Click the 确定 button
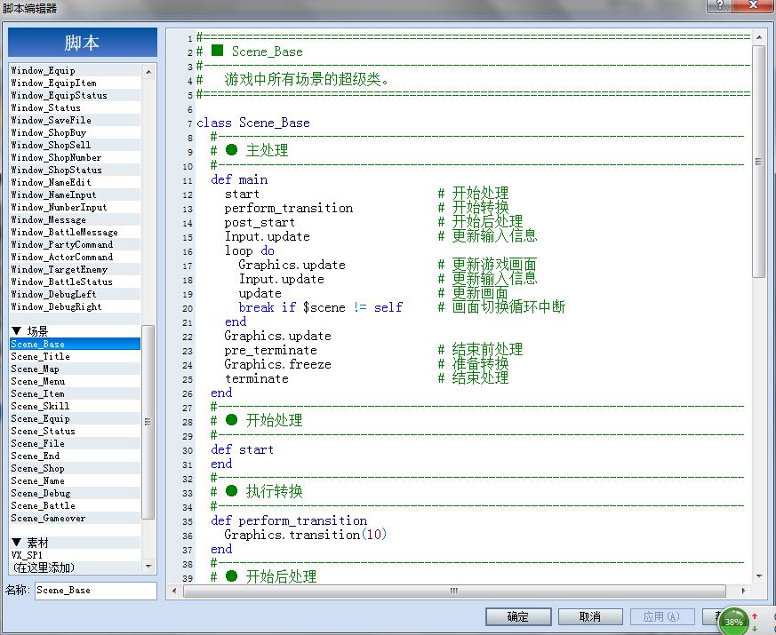The height and width of the screenshot is (635, 776). tap(518, 616)
